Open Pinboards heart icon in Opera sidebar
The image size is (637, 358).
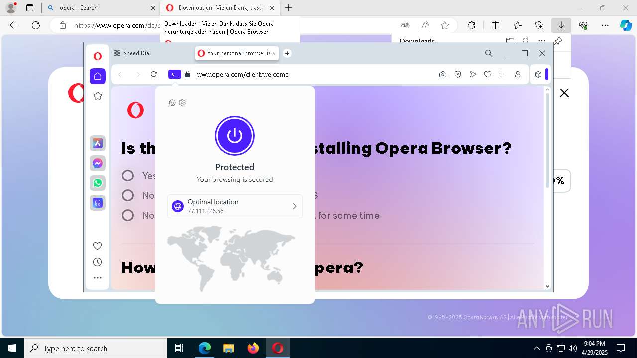click(x=98, y=246)
